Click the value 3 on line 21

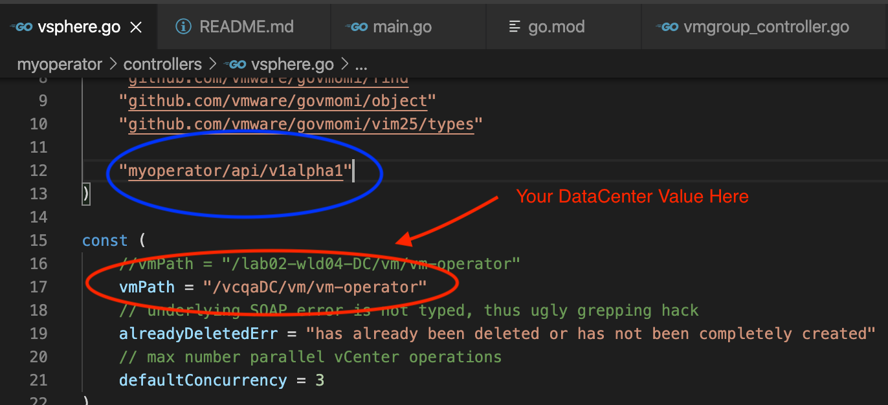320,380
